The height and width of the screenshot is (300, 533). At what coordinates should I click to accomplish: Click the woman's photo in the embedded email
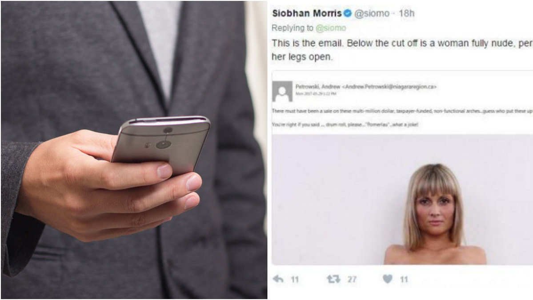point(402,200)
